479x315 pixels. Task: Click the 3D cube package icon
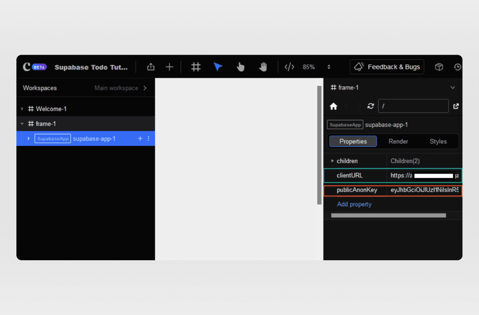click(439, 67)
